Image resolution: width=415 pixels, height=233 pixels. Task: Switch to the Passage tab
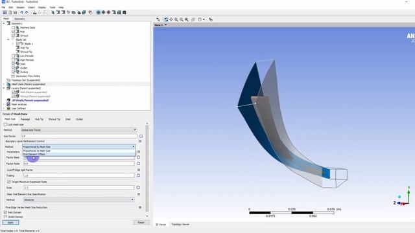(x=25, y=119)
